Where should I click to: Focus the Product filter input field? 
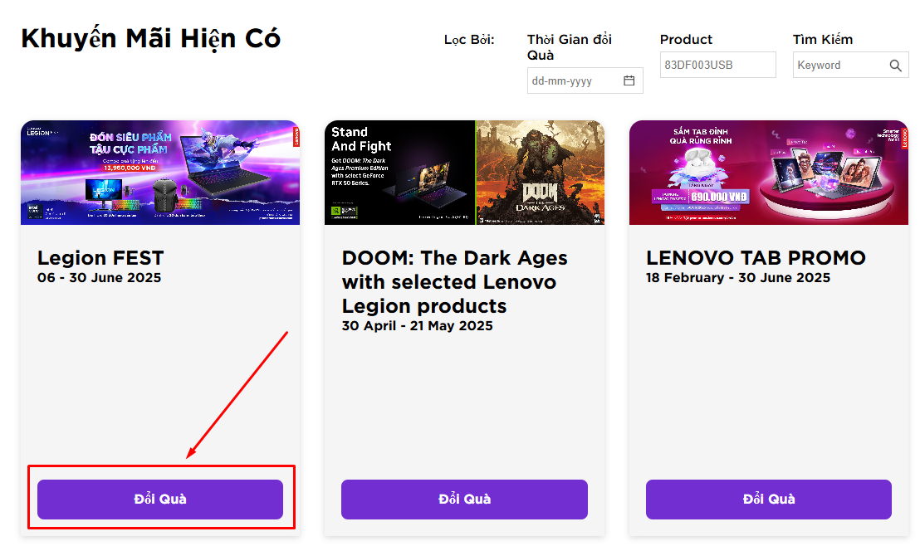717,65
